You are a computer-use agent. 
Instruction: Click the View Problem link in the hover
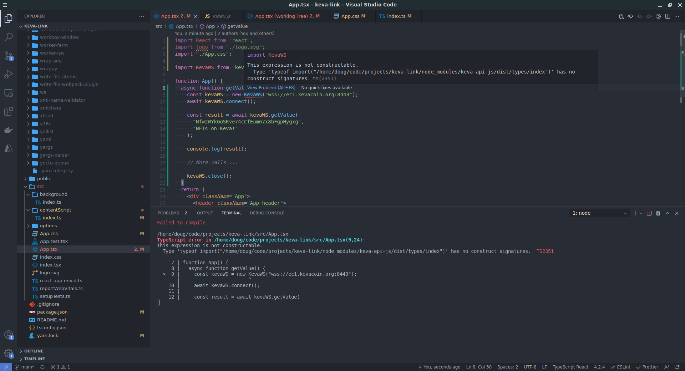tap(271, 87)
